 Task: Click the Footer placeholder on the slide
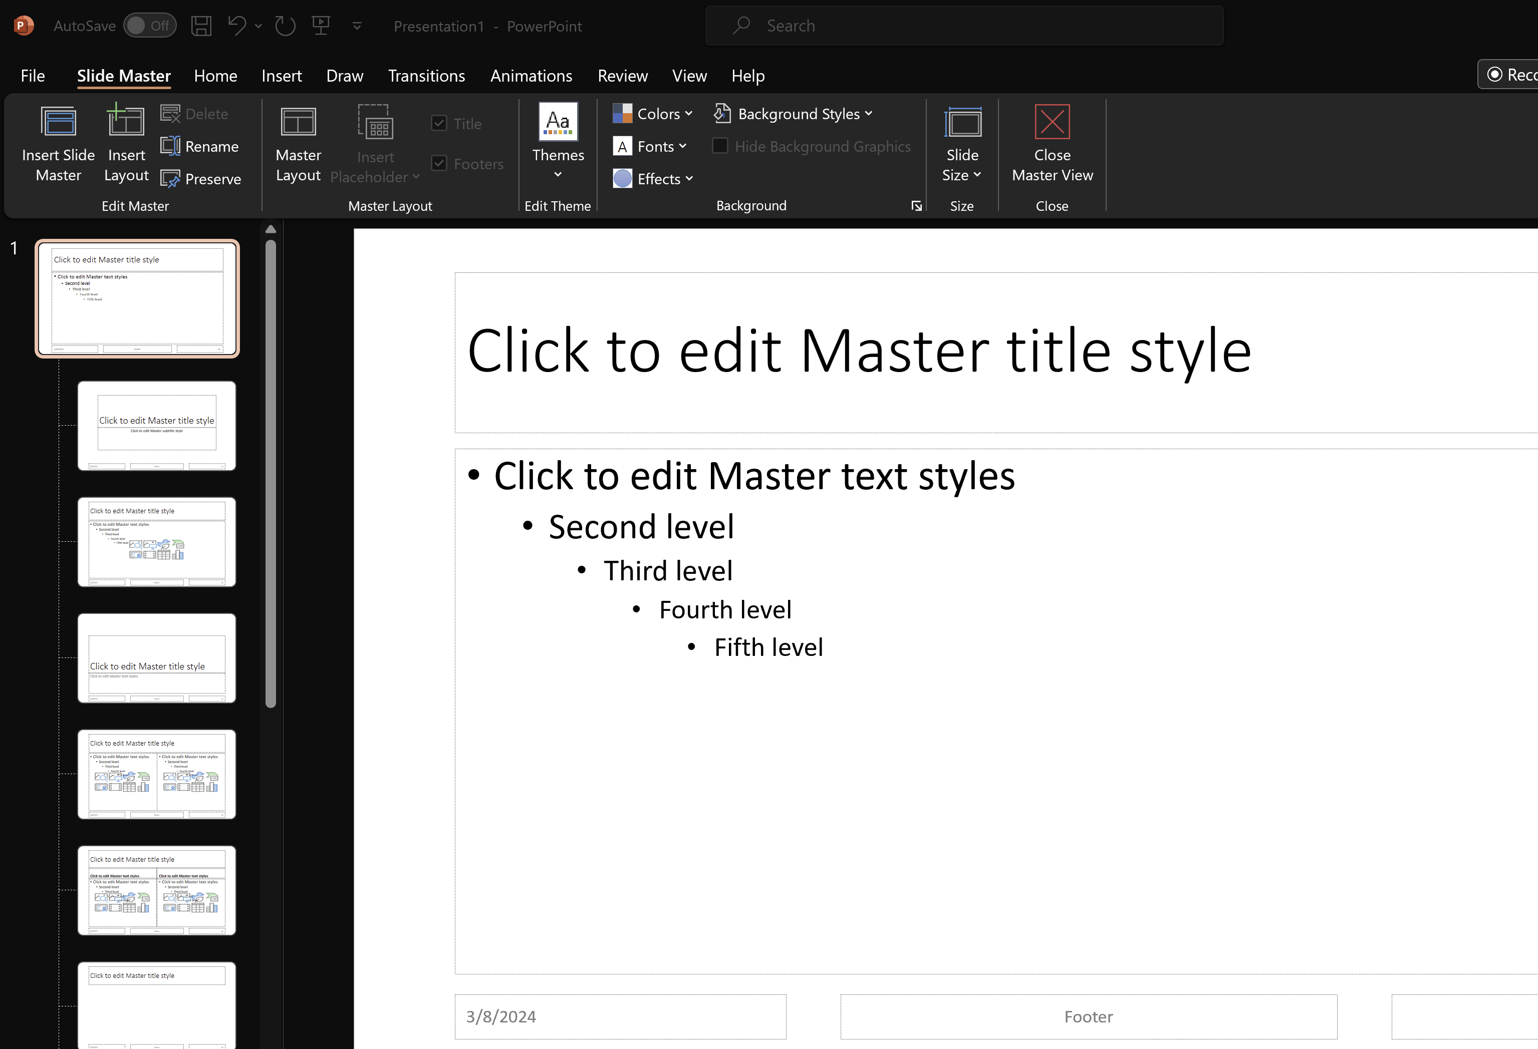[1088, 1016]
